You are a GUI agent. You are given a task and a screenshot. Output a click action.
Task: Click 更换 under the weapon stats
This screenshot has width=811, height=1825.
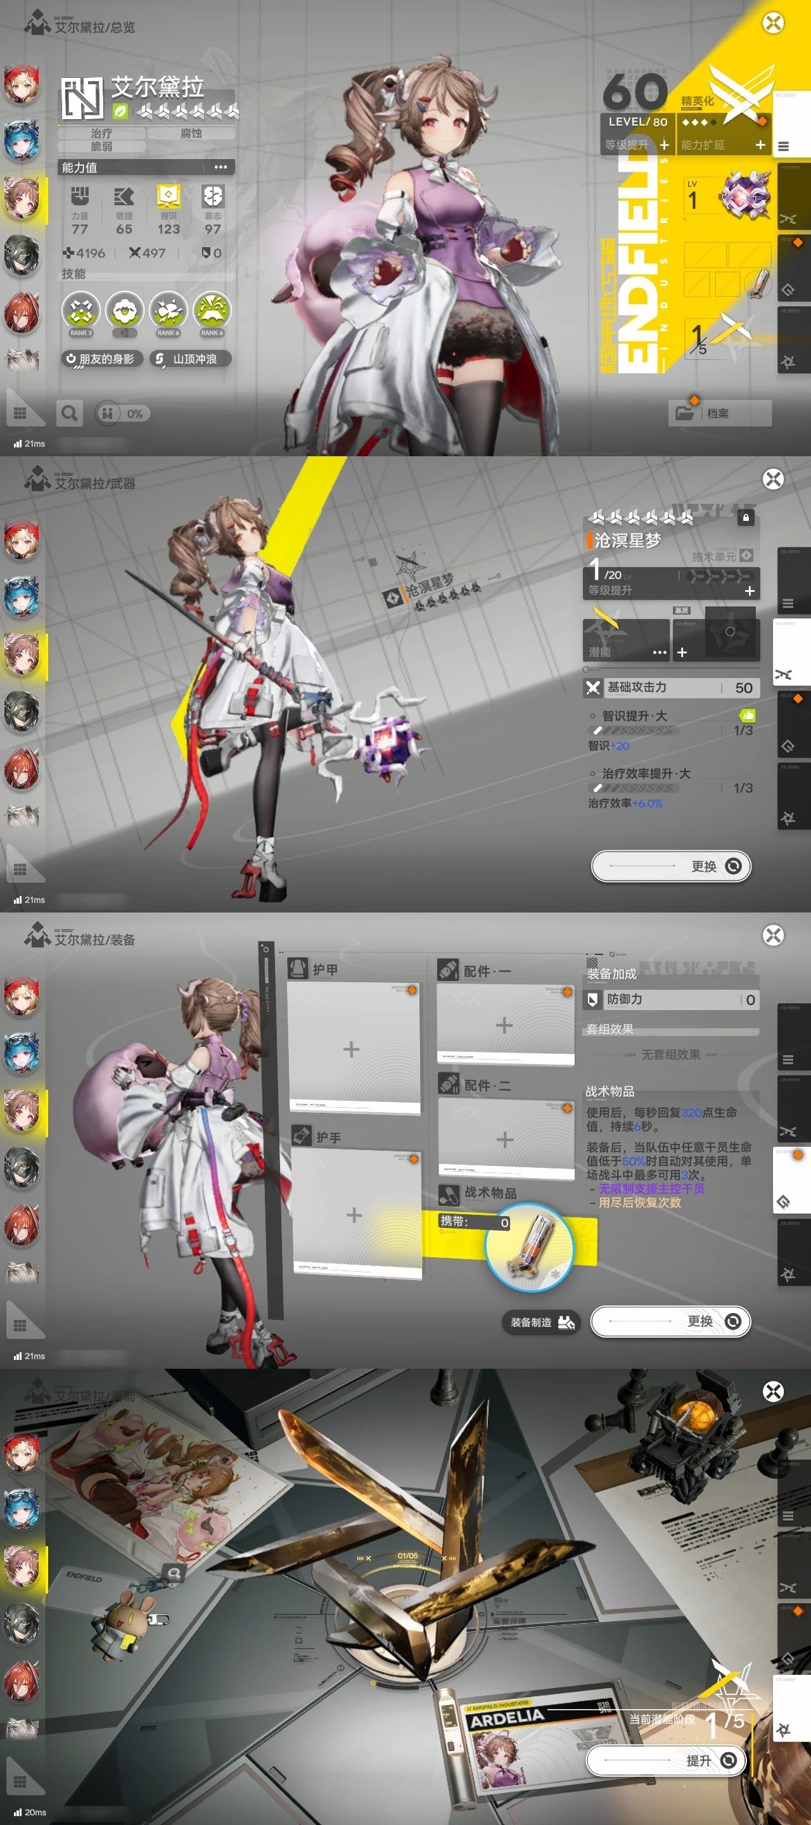pyautogui.click(x=670, y=866)
